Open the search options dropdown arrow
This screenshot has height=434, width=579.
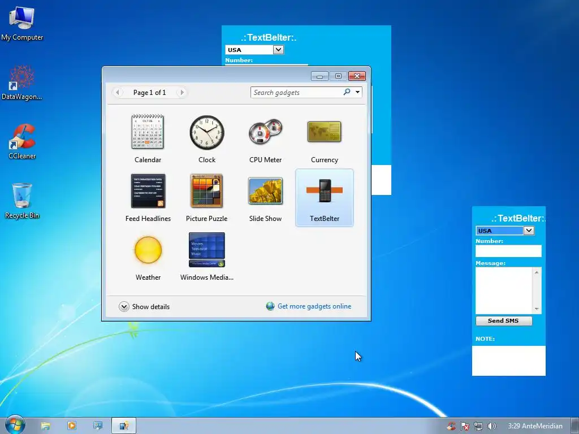point(357,92)
